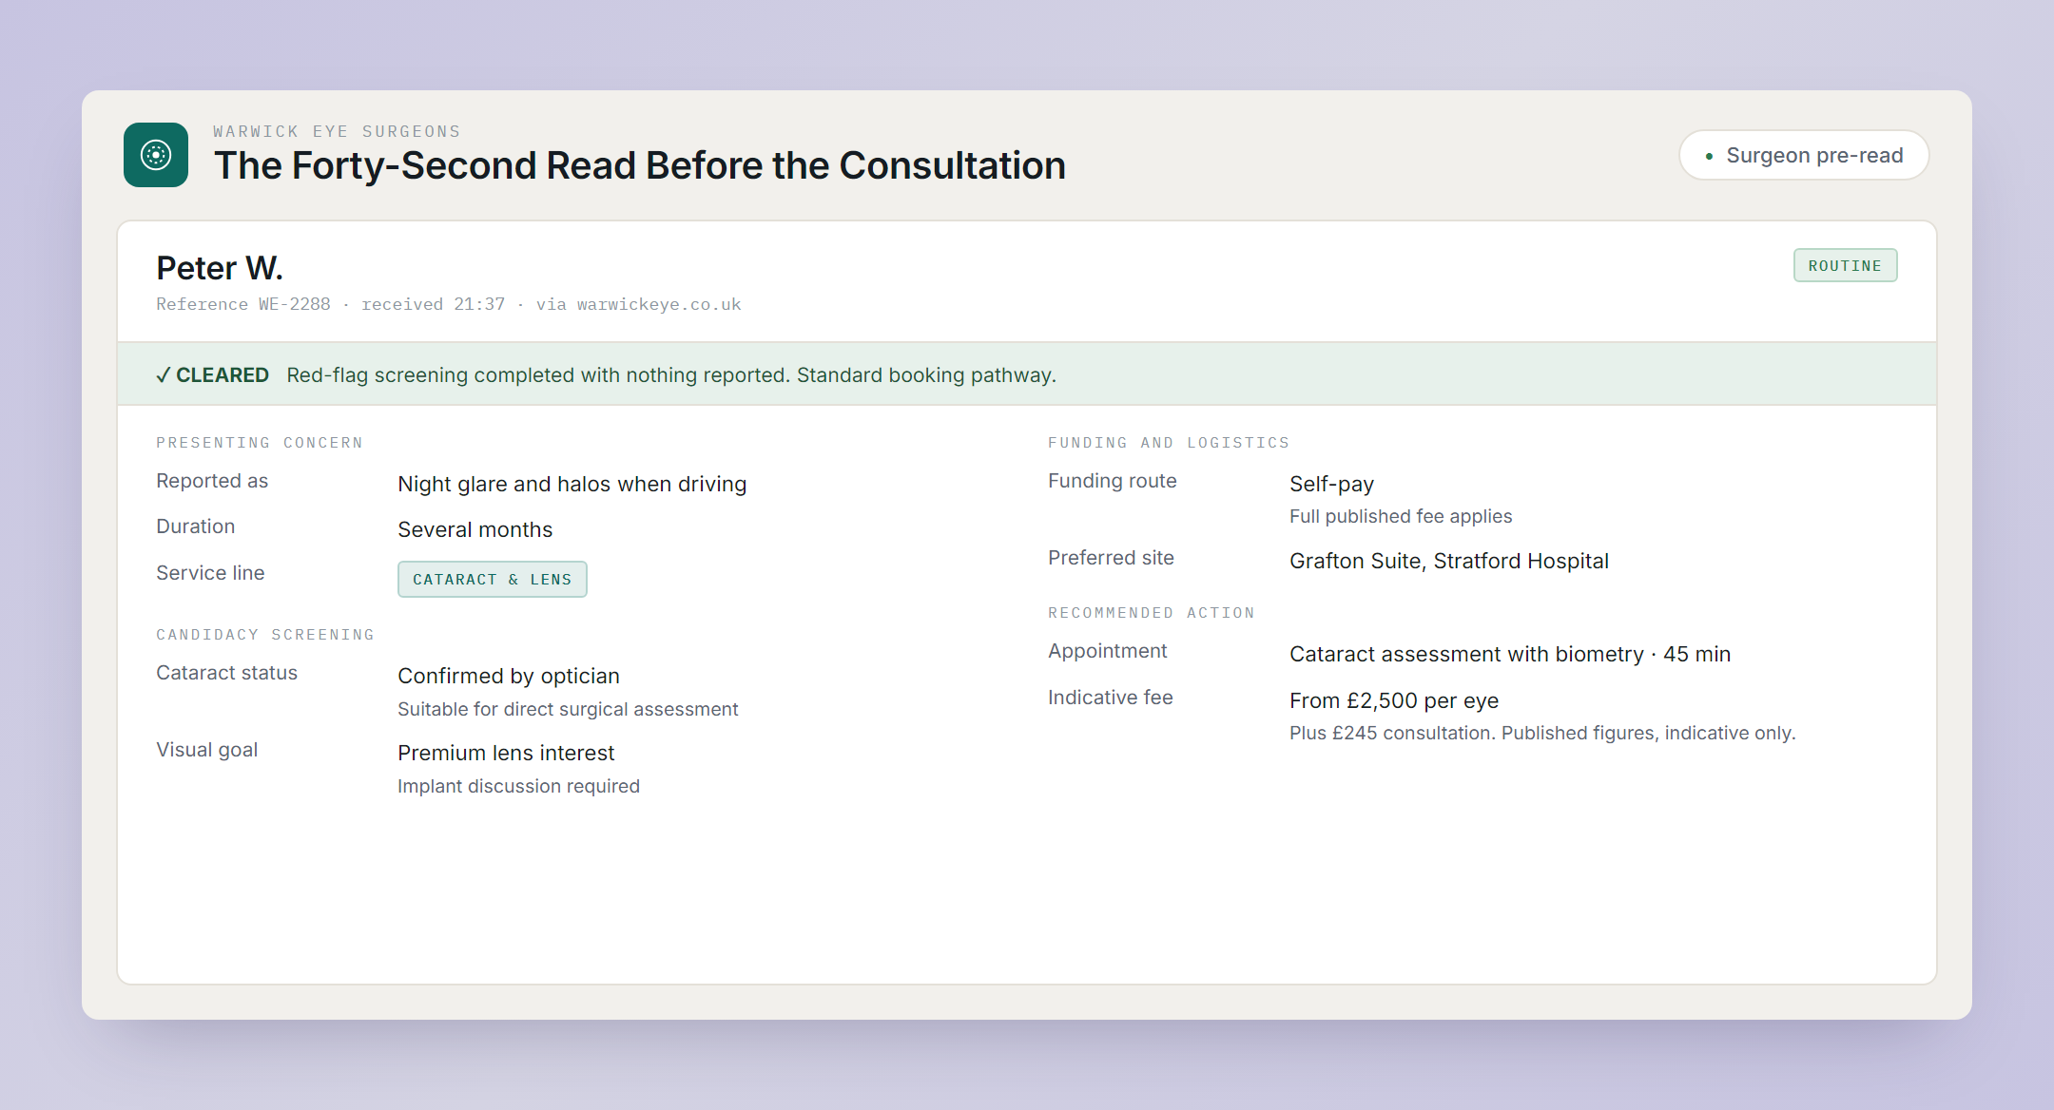The image size is (2054, 1110).
Task: Click 'Grafton Suite, Stratford Hospital' value
Action: tap(1448, 562)
